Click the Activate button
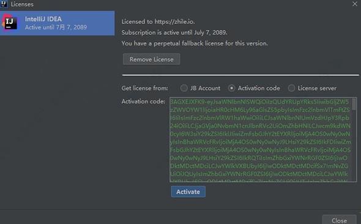Screen dimensions: 361x224 coord(188,192)
